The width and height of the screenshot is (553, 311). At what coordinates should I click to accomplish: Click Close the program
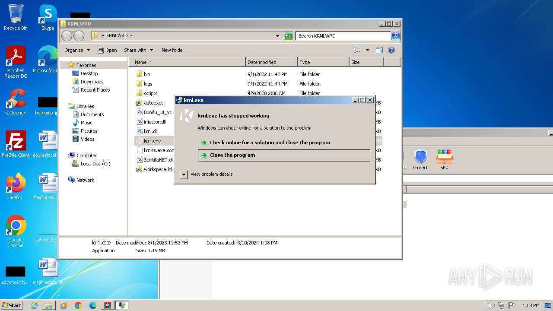pos(284,155)
